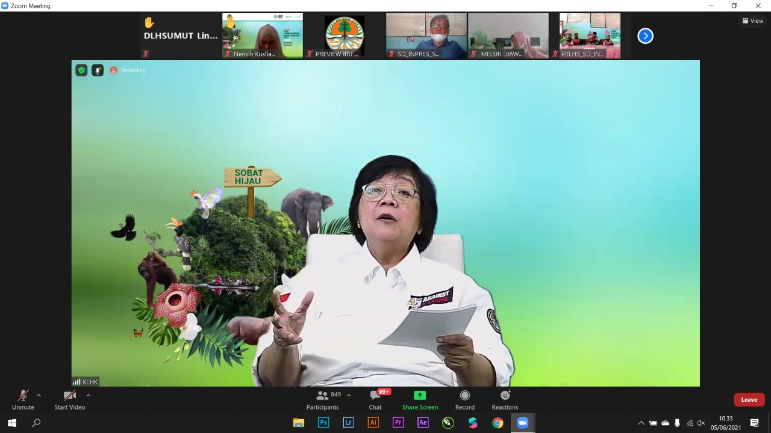Click the green Share Screen icon
Screen dimensions: 771x433
coord(420,396)
